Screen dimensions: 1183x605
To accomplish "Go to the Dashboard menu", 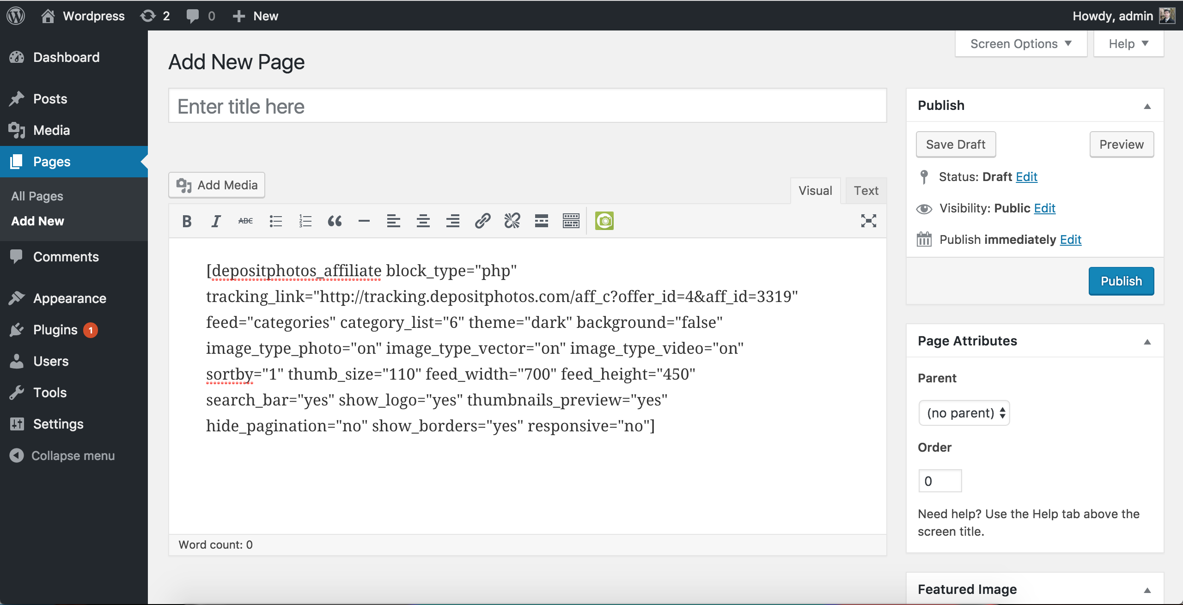I will tap(74, 57).
